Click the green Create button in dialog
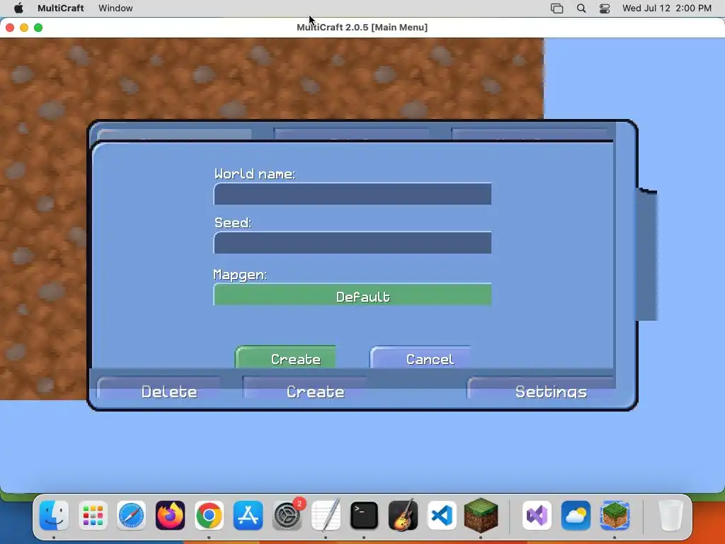The height and width of the screenshot is (544, 725). [286, 357]
